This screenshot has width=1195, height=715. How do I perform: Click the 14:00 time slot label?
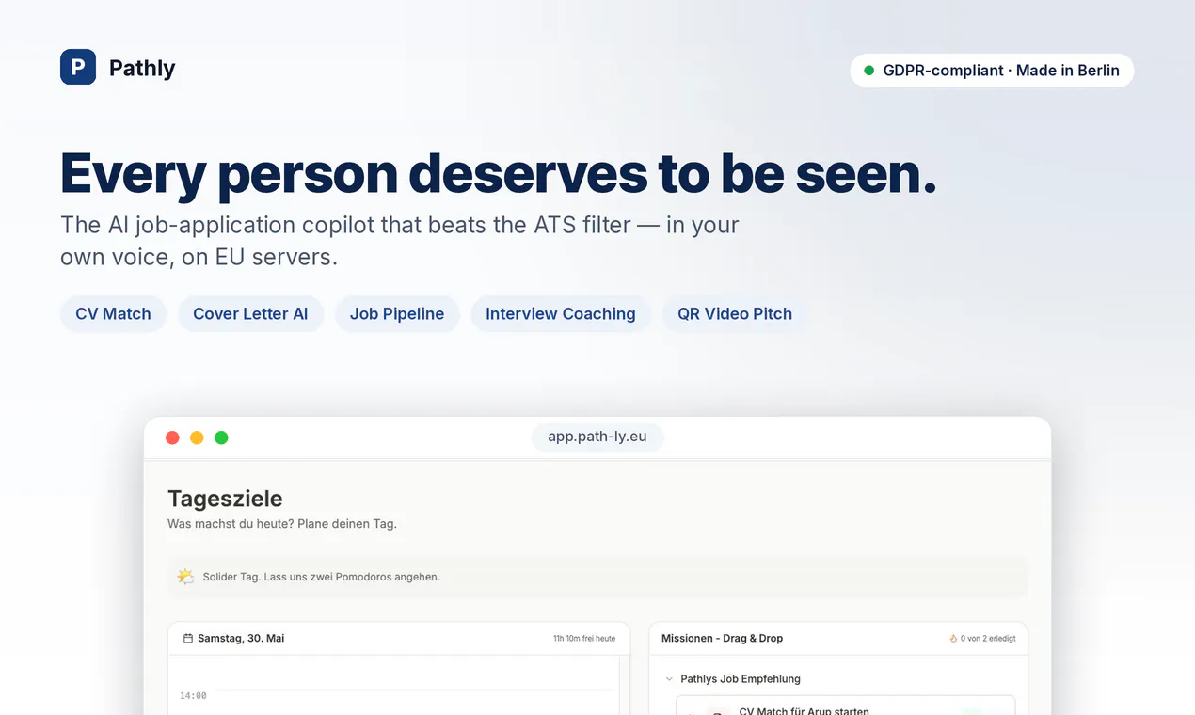click(193, 695)
